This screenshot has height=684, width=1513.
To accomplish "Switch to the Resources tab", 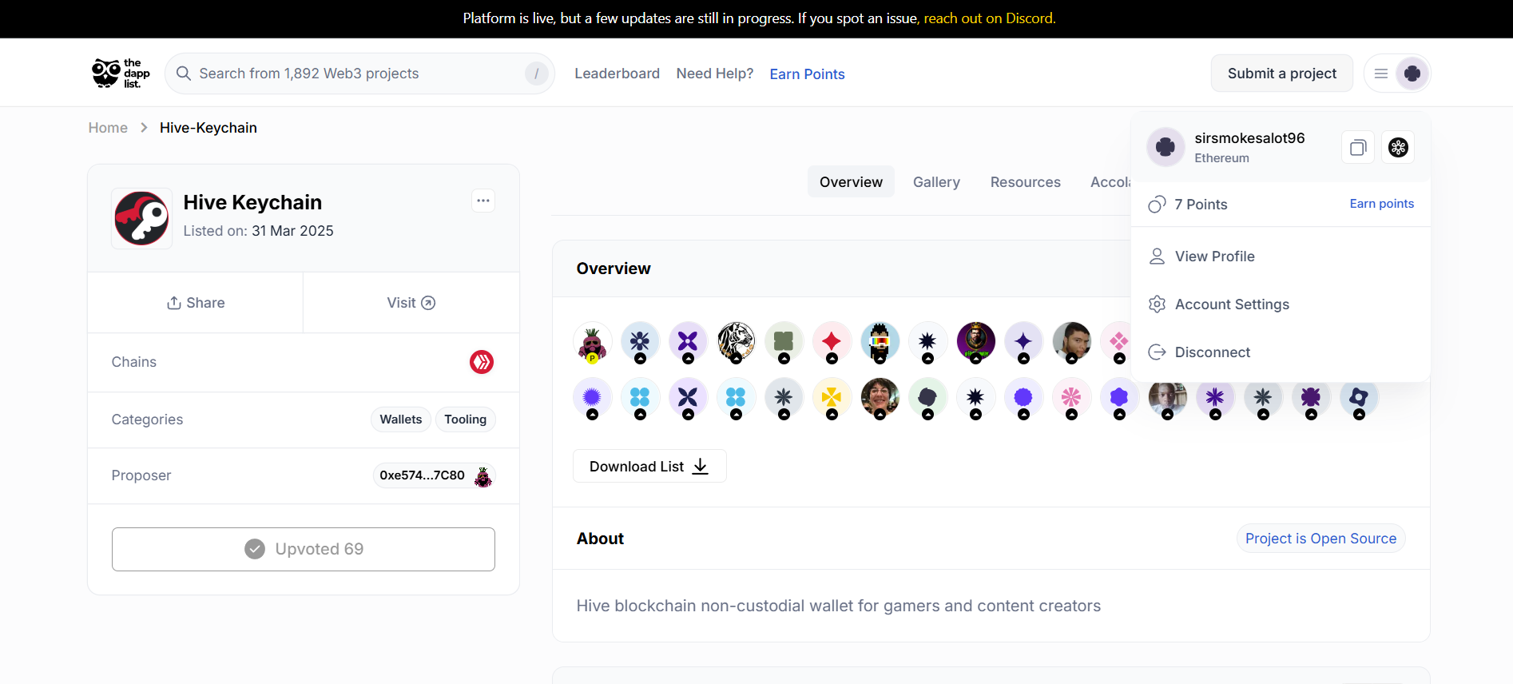I will pyautogui.click(x=1026, y=182).
